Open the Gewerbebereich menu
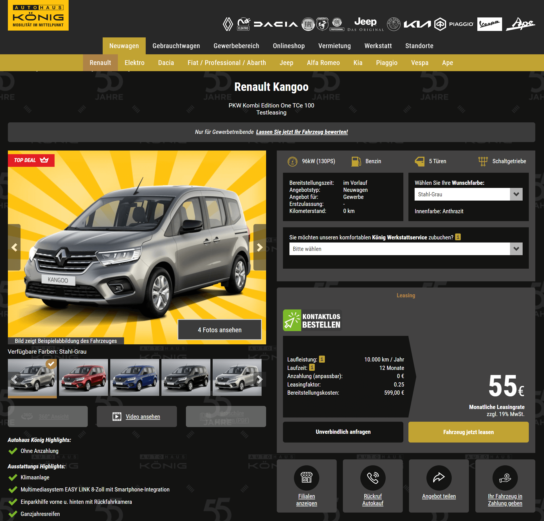 click(236, 46)
